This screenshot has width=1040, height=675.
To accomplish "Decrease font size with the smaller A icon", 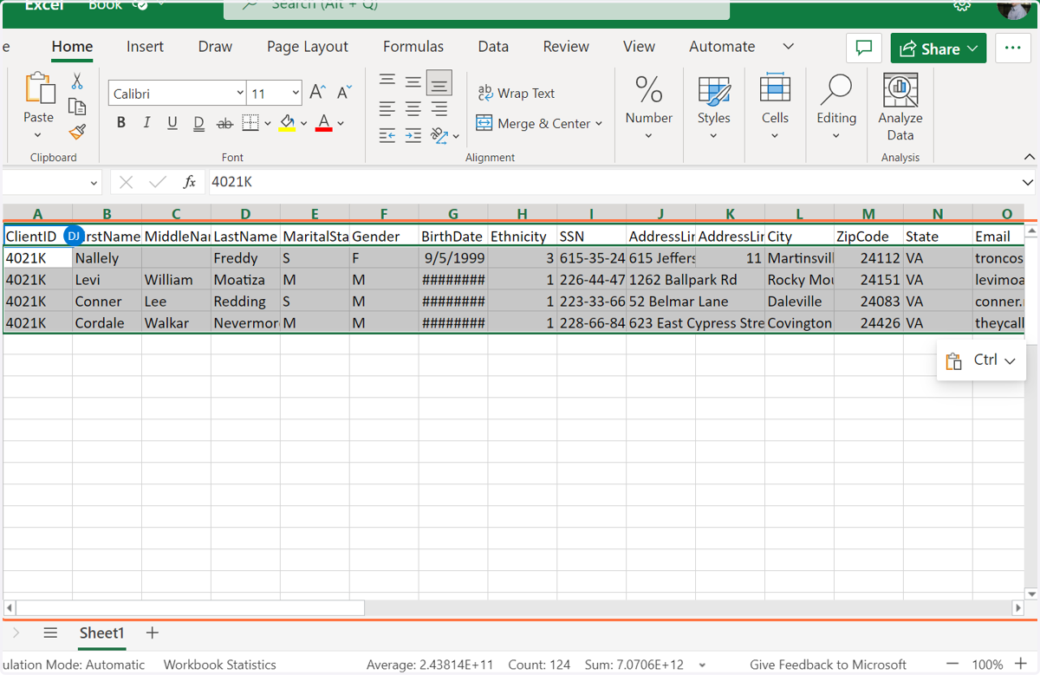I will point(344,92).
